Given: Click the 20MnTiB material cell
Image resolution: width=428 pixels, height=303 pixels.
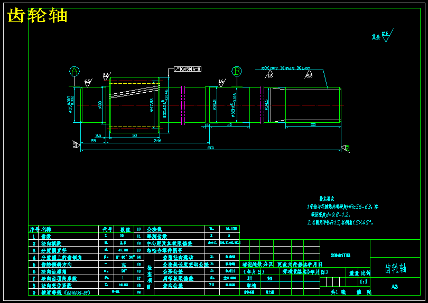Looking at the screenshot, I should coord(340,256).
